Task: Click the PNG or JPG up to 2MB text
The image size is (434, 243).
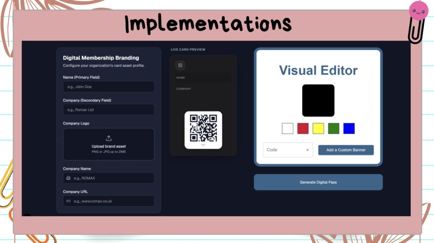Action: tap(109, 152)
